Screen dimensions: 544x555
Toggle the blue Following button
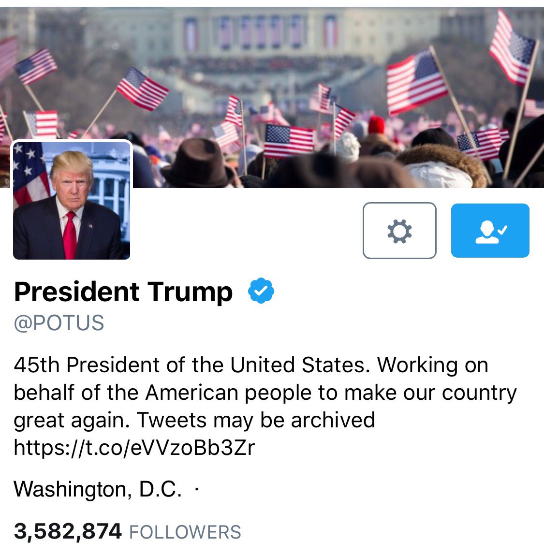click(x=490, y=231)
